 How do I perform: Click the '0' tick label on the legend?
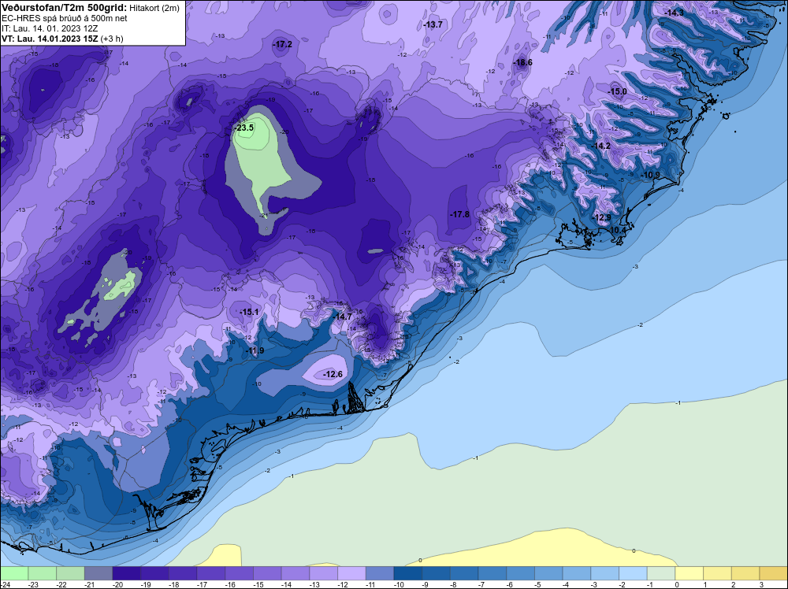678,584
